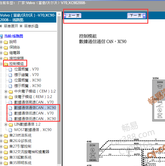Image resolution: width=165 pixels, height=166 pixels.
Task: Click the 當前:线路图 computer icon
Action: pos(1,36)
